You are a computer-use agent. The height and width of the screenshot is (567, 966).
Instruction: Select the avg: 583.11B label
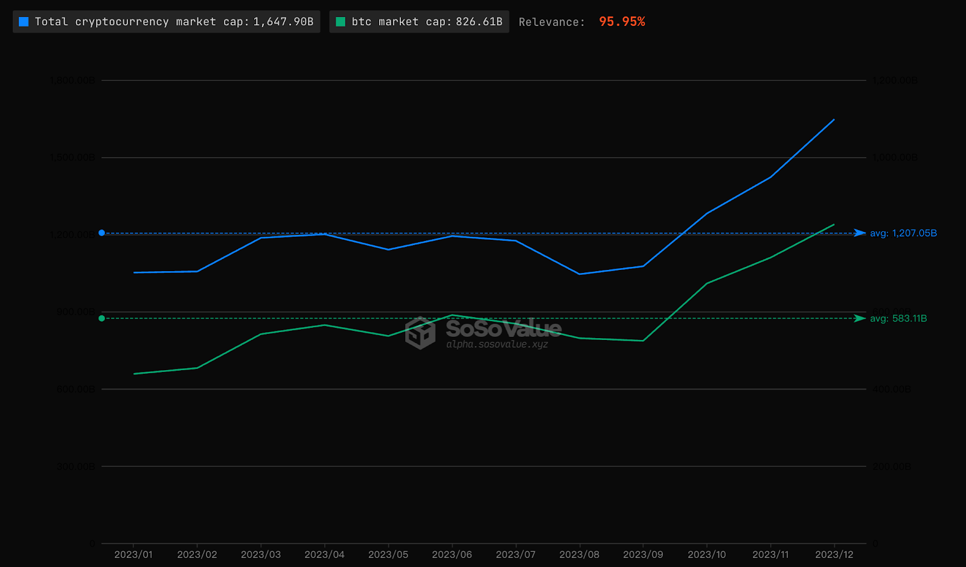[x=898, y=318]
